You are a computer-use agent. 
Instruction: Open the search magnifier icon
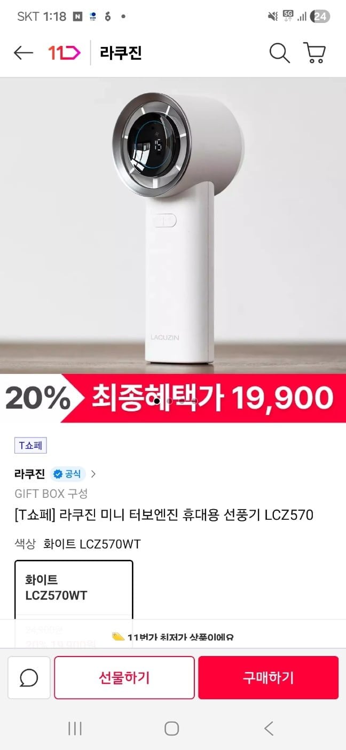point(279,53)
